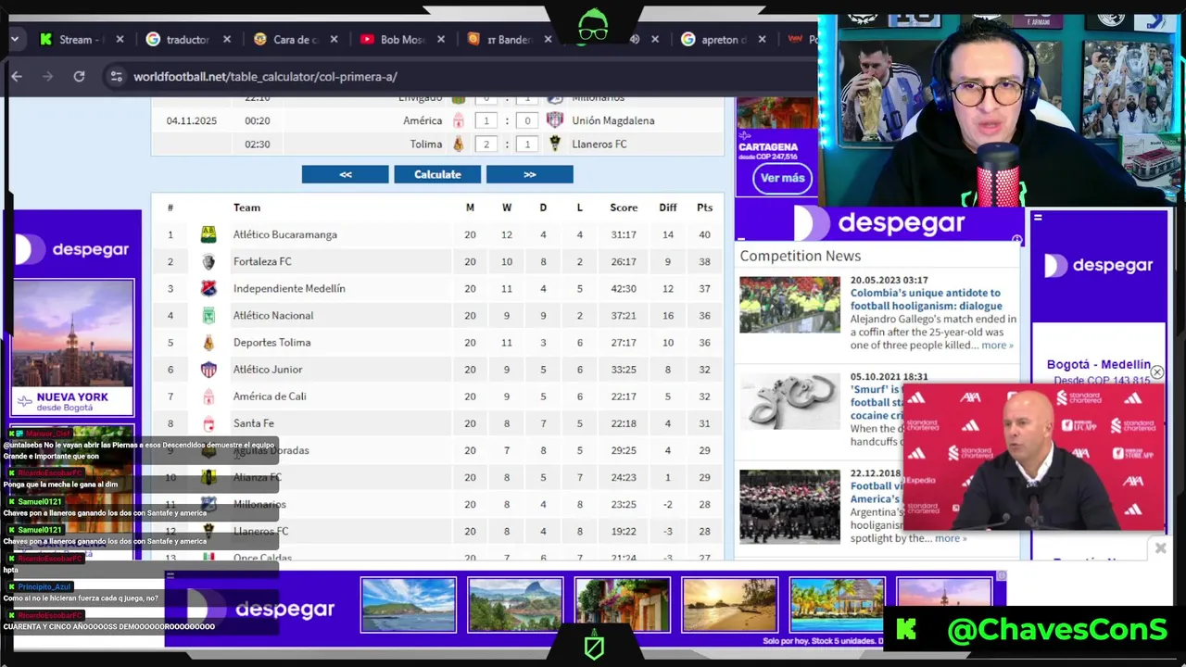Edit América home score field

point(486,120)
